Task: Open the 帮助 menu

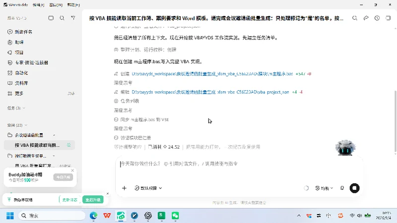Action: tap(73, 5)
